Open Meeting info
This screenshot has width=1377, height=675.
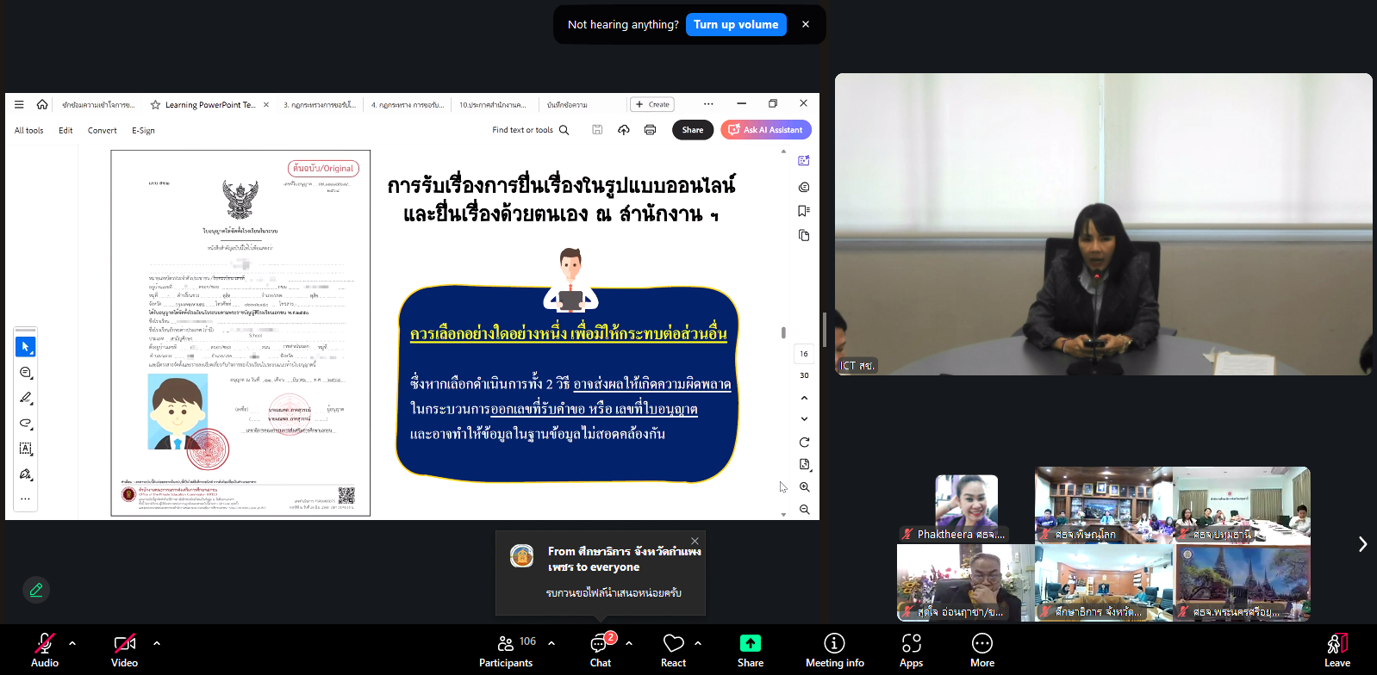pyautogui.click(x=834, y=649)
